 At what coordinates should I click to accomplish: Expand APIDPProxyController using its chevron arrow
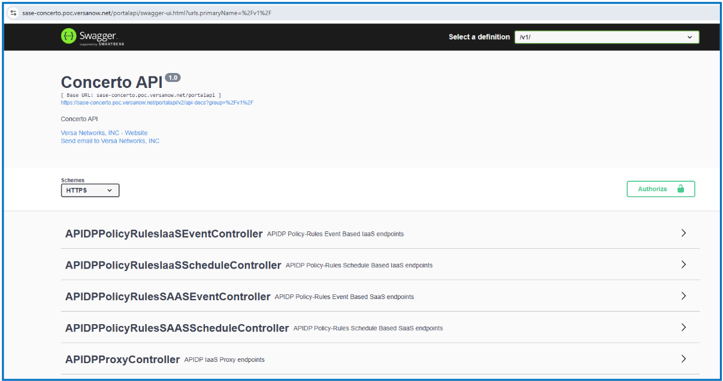[x=683, y=359]
